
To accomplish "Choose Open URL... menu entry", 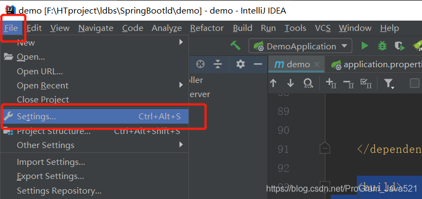I will coord(95,72).
